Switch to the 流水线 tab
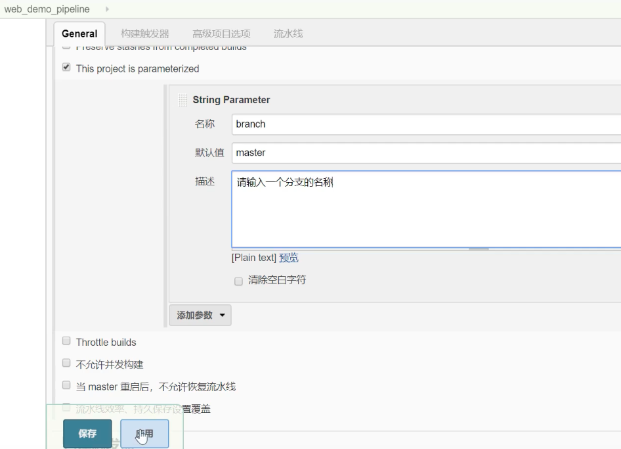Screen dimensions: 621x449 coord(288,34)
